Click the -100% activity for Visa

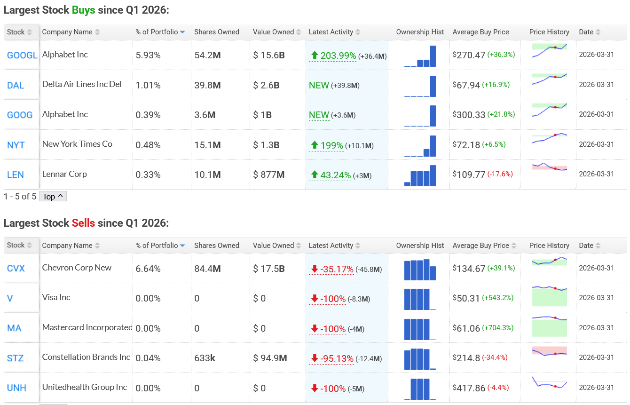pyautogui.click(x=328, y=299)
